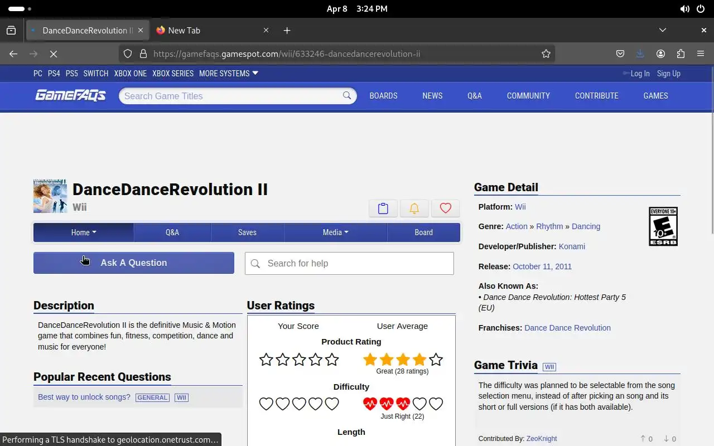Click the Rhythm genre link
This screenshot has width=714, height=446.
(x=549, y=226)
